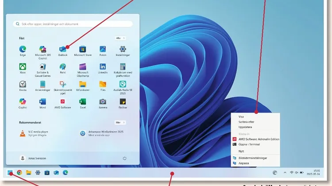Click the Copilot-style tray icon near chevron
The width and height of the screenshot is (332, 186).
coord(275,173)
